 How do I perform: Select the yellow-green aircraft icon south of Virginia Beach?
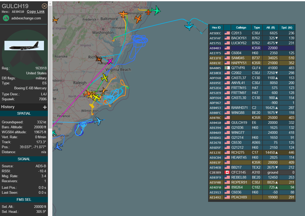click(x=104, y=77)
